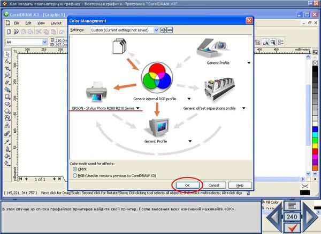Select the Pick tool in the toolbox
Screen dimensions: 321x234
pyautogui.click(x=7, y=54)
